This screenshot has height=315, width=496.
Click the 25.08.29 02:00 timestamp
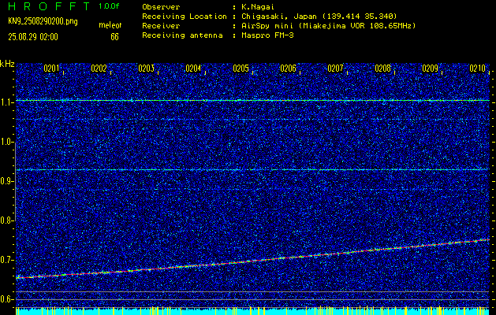click(x=33, y=37)
